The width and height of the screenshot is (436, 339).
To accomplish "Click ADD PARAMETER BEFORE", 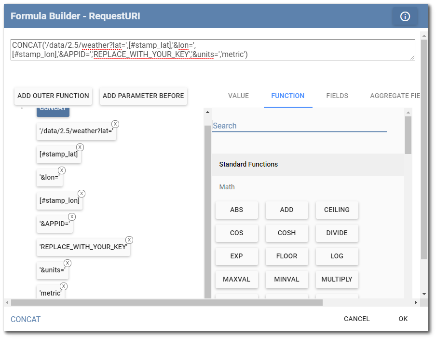I will (143, 96).
